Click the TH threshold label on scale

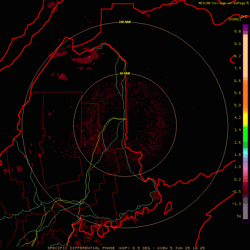click(239, 216)
